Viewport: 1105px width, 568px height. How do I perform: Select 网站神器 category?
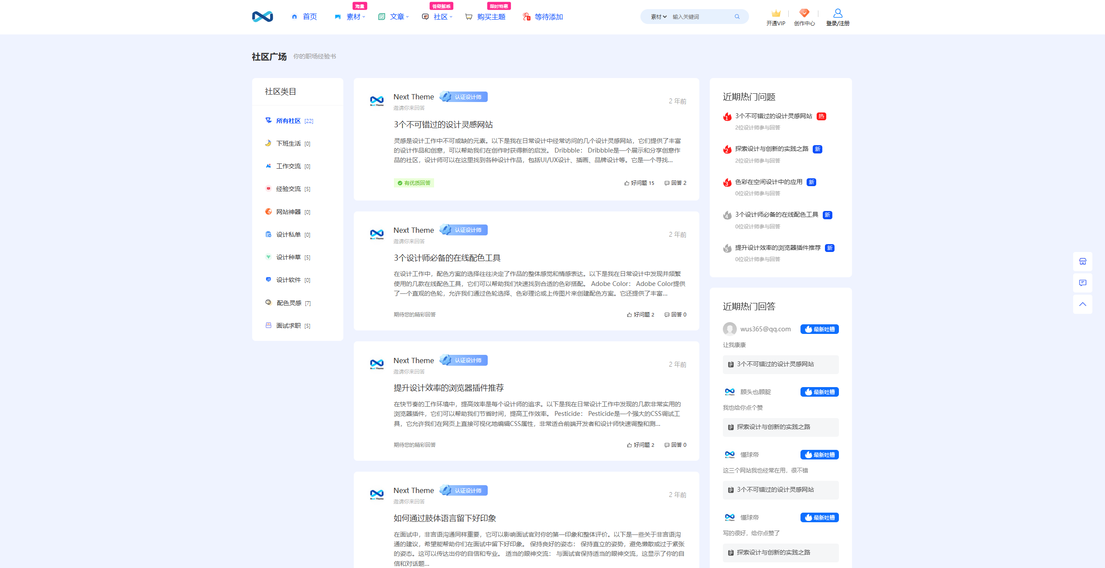pos(288,212)
